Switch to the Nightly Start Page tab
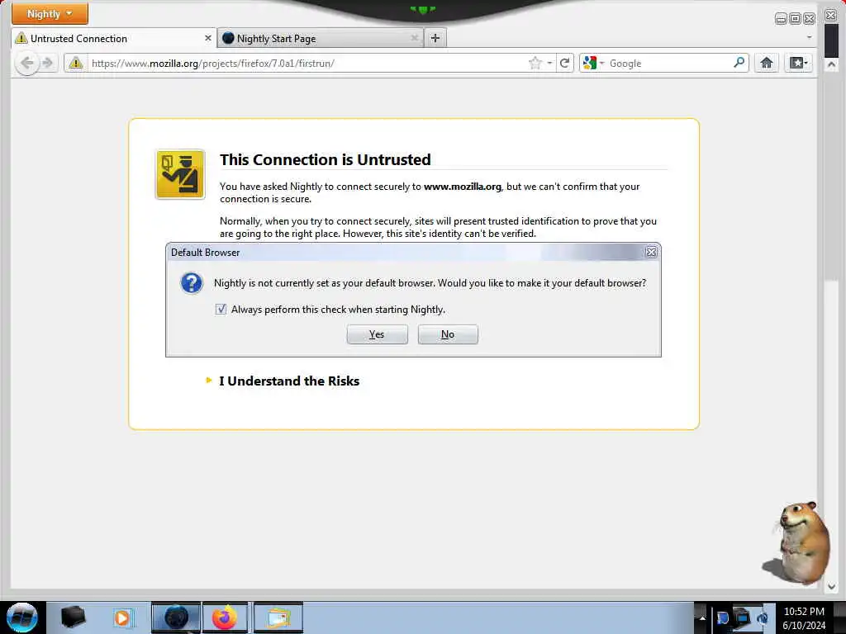 click(x=321, y=38)
